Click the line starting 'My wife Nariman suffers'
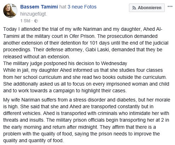Screen dimensions: 175x145 pos(87,100)
